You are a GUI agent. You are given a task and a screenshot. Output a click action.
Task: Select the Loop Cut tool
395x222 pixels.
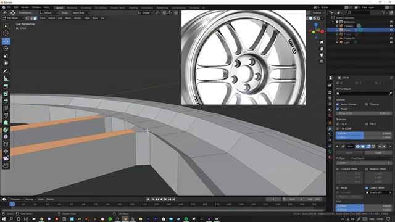click(6, 109)
